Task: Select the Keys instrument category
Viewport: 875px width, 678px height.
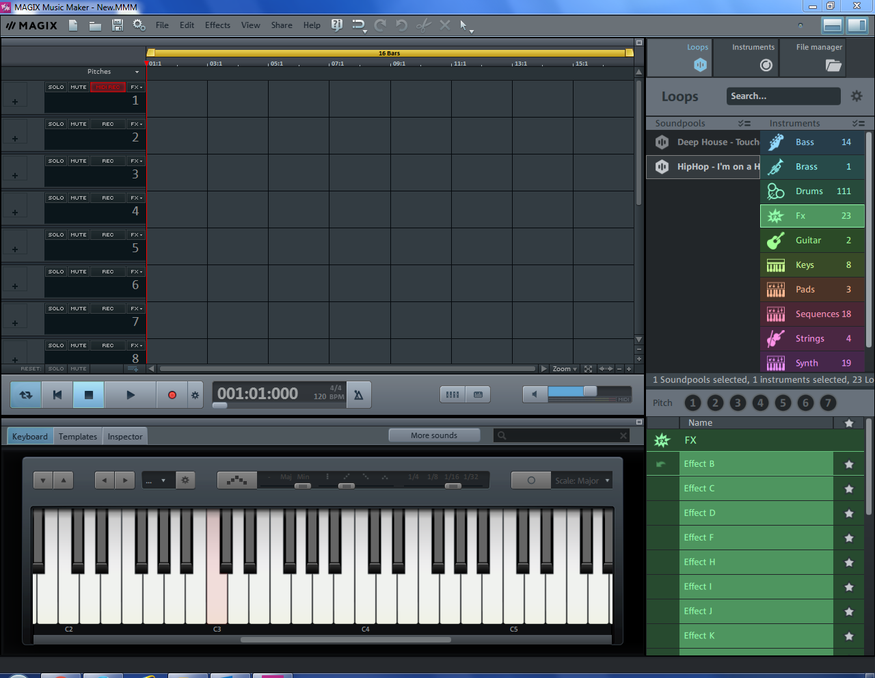Action: (x=812, y=265)
